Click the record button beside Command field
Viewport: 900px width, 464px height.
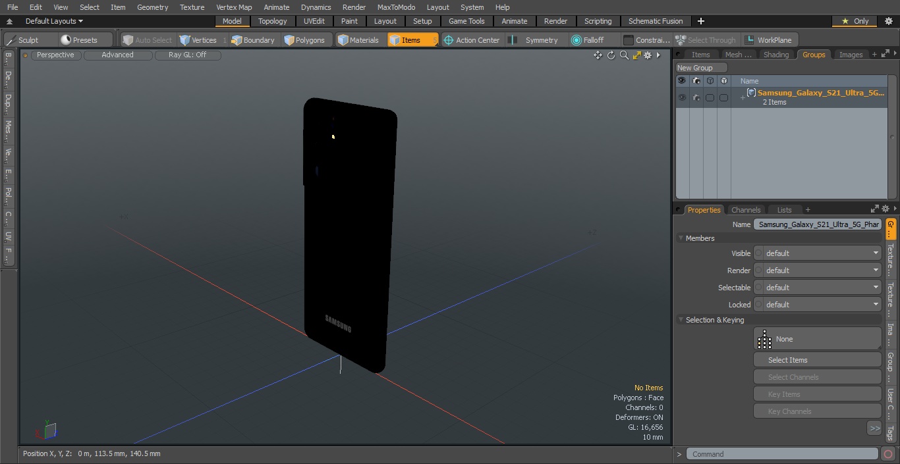click(888, 454)
